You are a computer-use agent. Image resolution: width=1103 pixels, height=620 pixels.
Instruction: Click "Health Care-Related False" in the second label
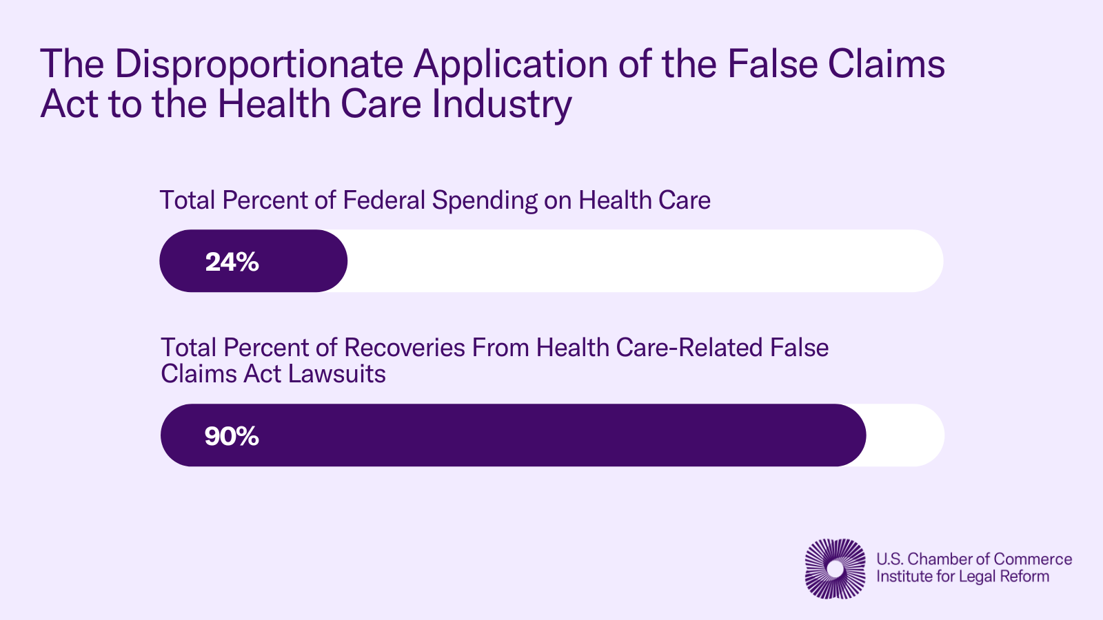pyautogui.click(x=682, y=348)
